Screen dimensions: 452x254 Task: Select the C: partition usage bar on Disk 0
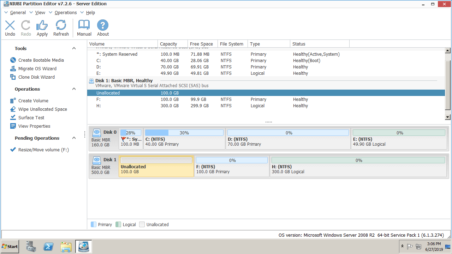(x=184, y=133)
